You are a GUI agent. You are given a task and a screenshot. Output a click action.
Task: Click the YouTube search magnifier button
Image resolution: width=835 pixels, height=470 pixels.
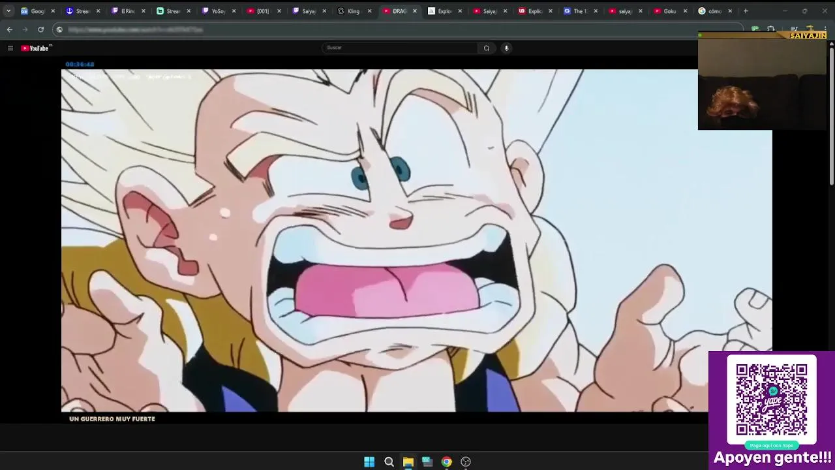pyautogui.click(x=487, y=48)
